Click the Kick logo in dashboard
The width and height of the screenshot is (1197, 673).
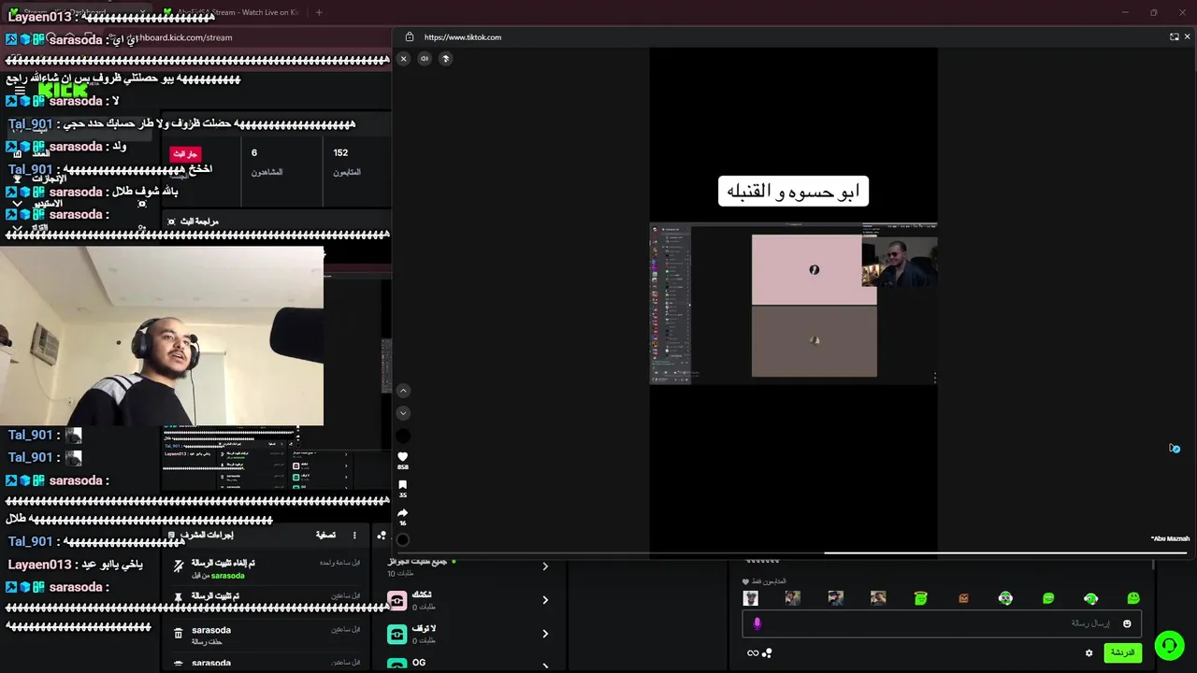point(63,90)
